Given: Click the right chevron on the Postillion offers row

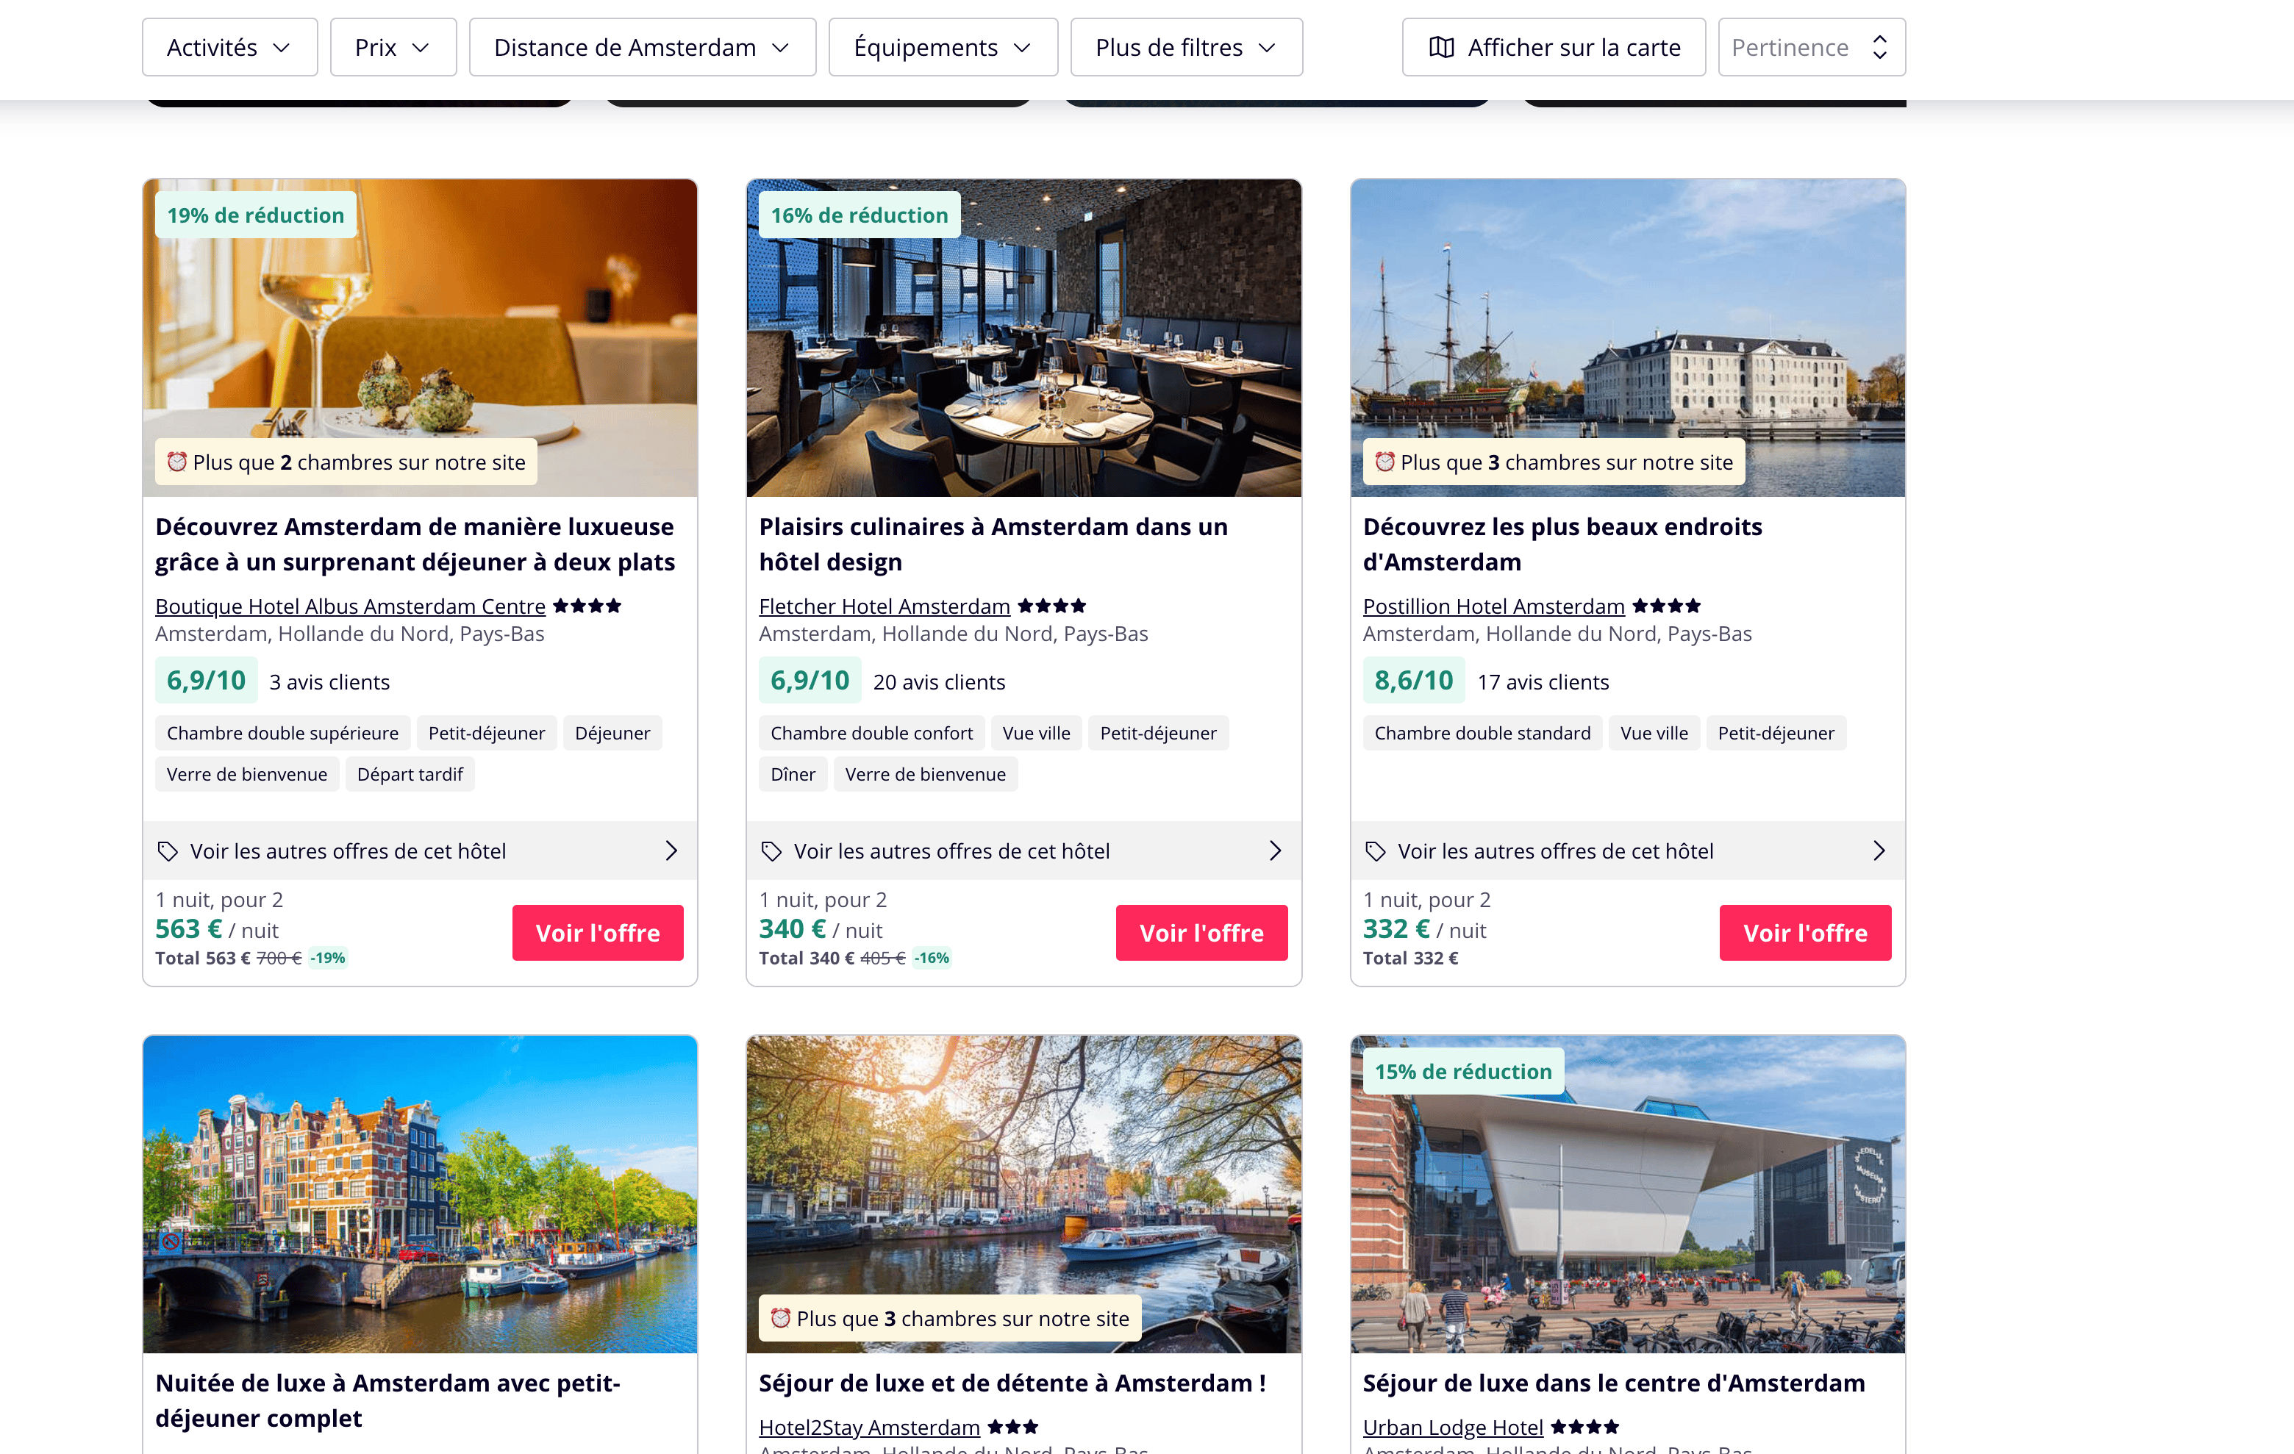Looking at the screenshot, I should [1879, 851].
